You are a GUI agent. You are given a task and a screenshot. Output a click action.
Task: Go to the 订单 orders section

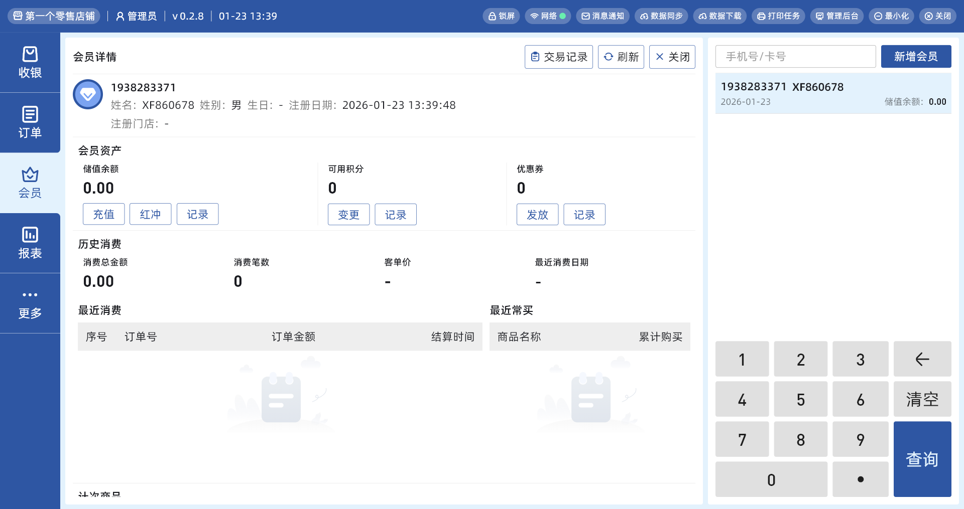point(30,123)
